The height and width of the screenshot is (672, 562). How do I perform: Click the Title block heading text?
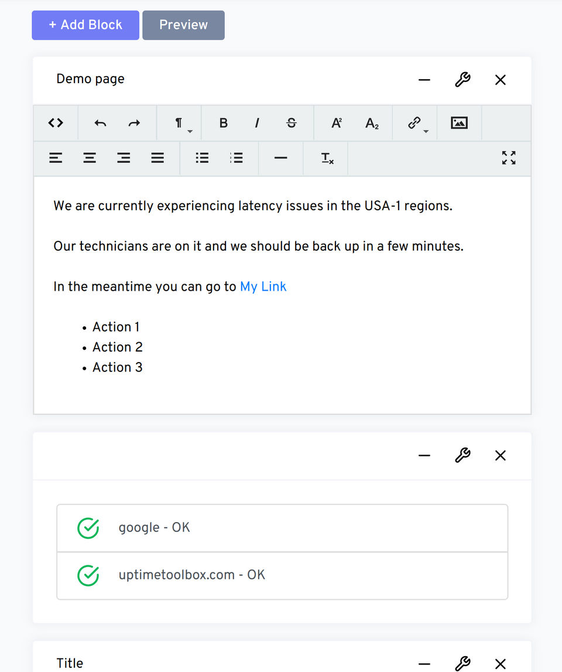[x=70, y=663]
